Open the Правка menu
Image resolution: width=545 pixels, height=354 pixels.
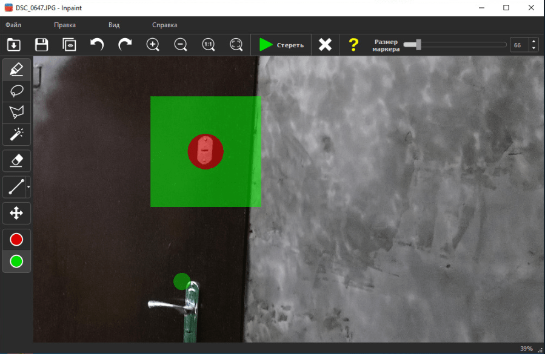[65, 25]
